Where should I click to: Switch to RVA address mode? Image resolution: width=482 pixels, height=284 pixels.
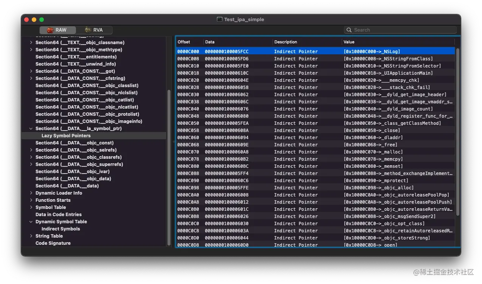94,30
